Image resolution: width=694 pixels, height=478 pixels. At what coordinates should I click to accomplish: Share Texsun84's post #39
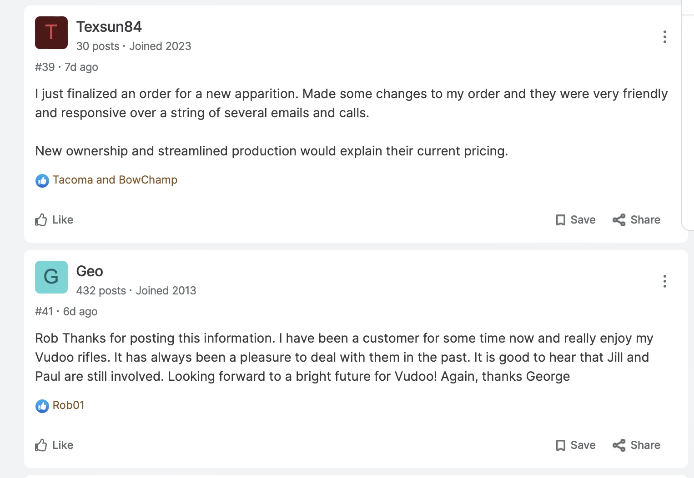(x=636, y=220)
